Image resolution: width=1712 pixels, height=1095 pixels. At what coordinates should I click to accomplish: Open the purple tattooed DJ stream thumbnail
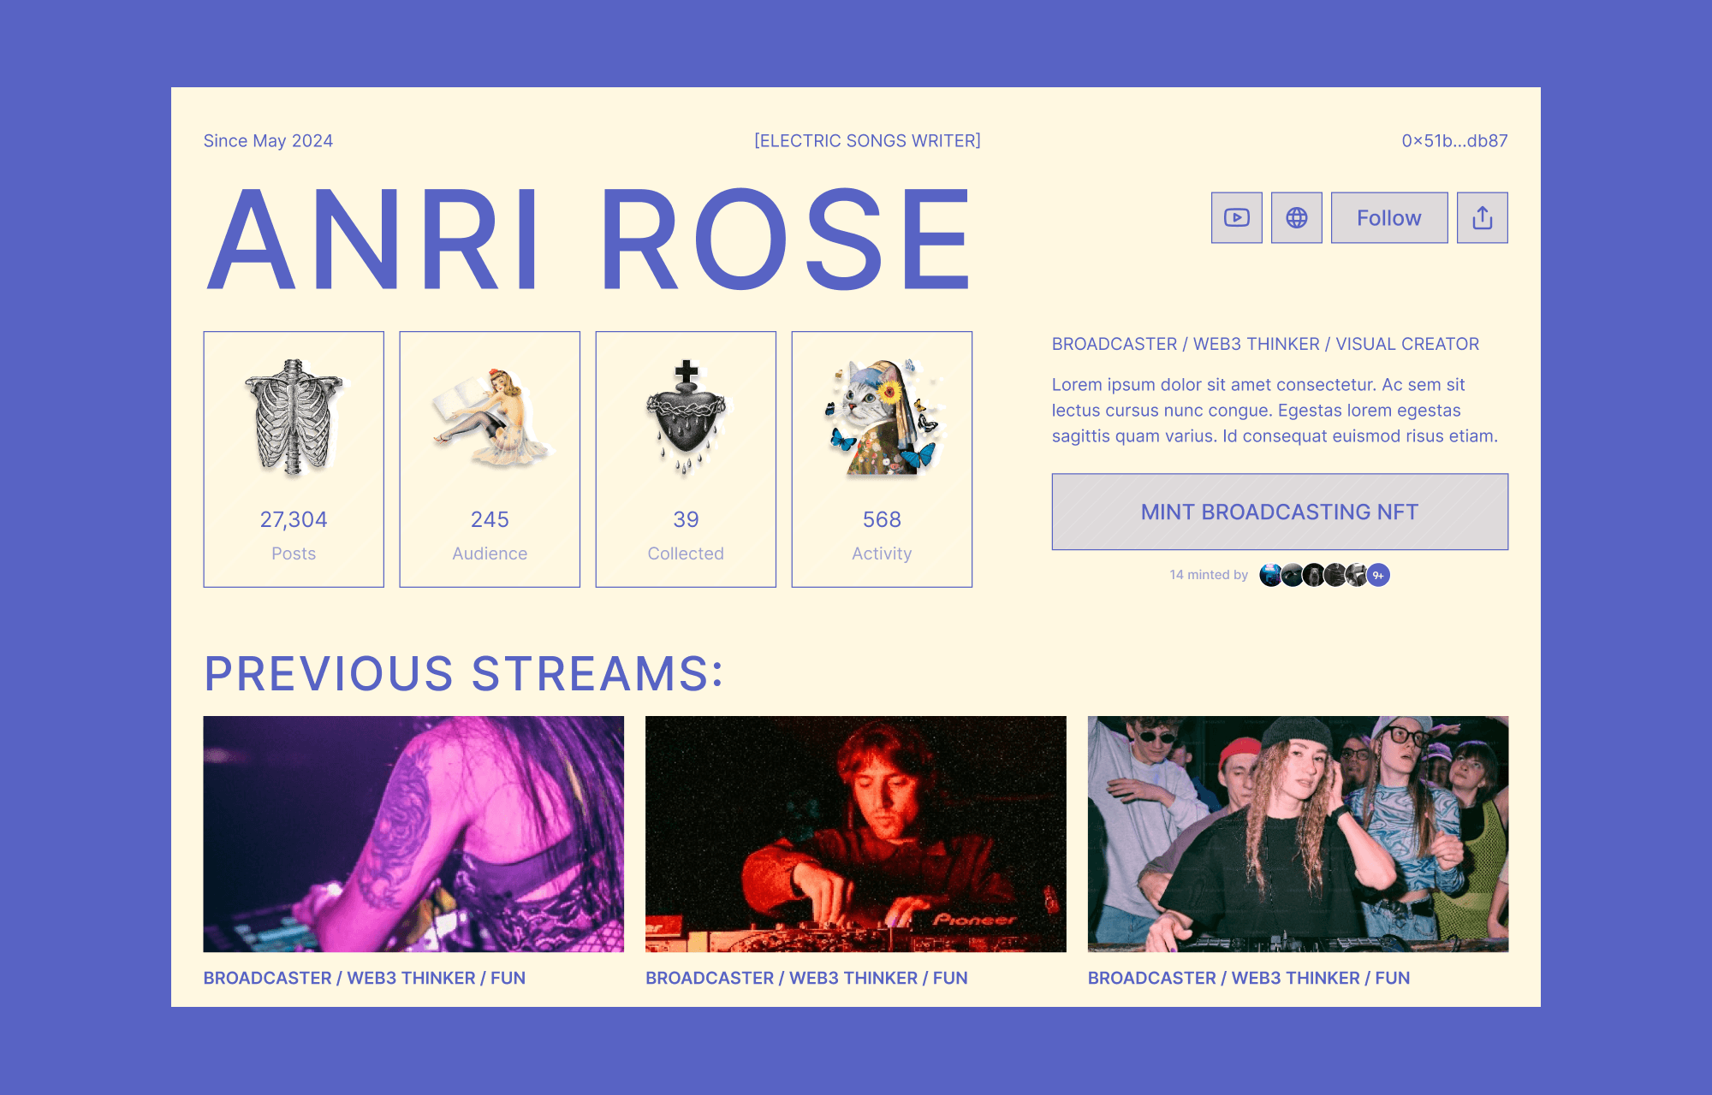(x=413, y=834)
